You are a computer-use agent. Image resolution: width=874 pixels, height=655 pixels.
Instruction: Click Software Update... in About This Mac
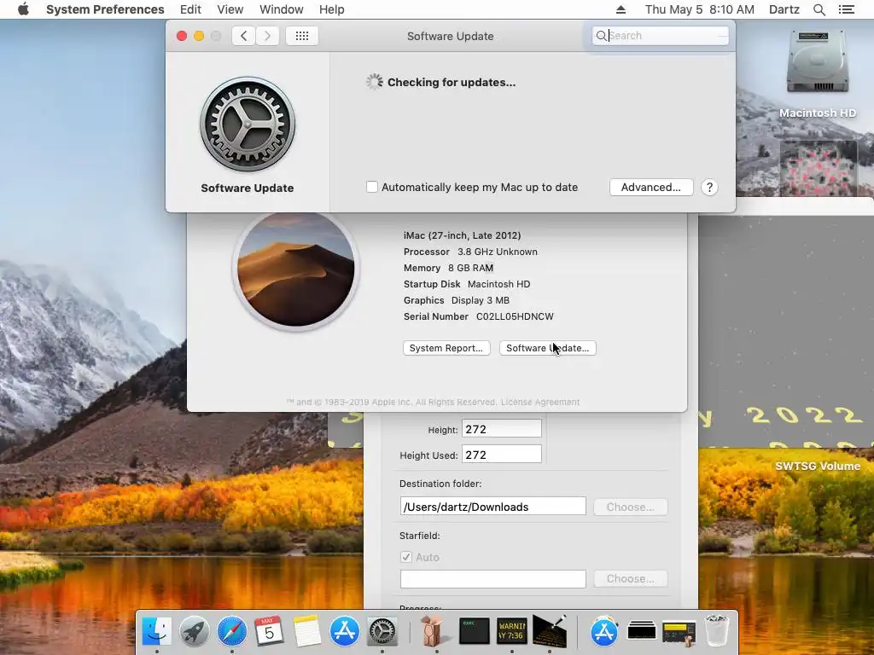(547, 348)
